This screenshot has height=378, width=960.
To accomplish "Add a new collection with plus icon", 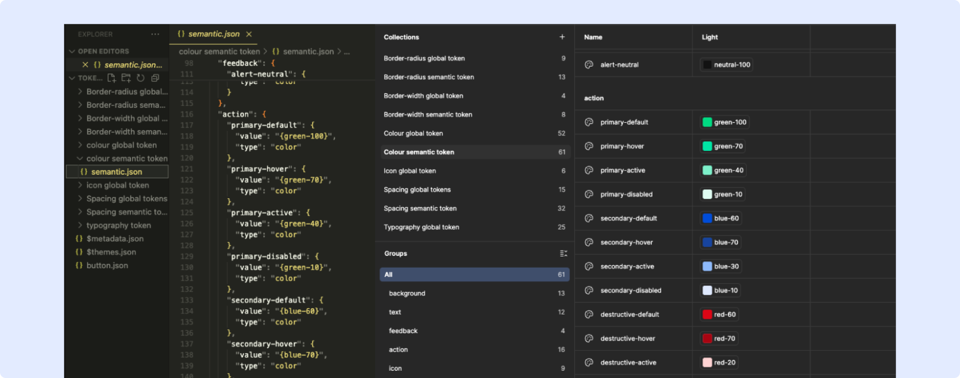I will pos(562,37).
